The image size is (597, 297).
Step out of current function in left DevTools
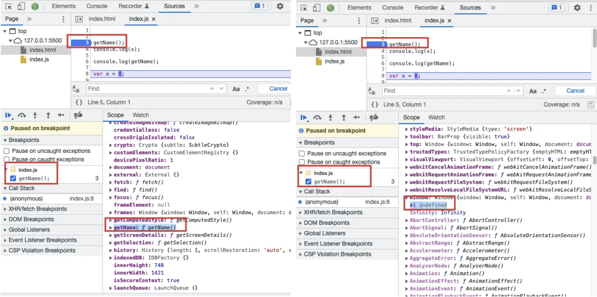click(48, 115)
